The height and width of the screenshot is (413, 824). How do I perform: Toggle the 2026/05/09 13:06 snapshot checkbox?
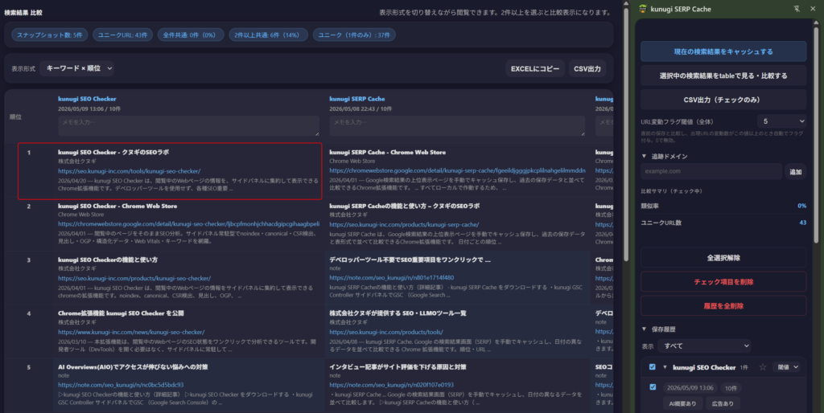click(652, 387)
